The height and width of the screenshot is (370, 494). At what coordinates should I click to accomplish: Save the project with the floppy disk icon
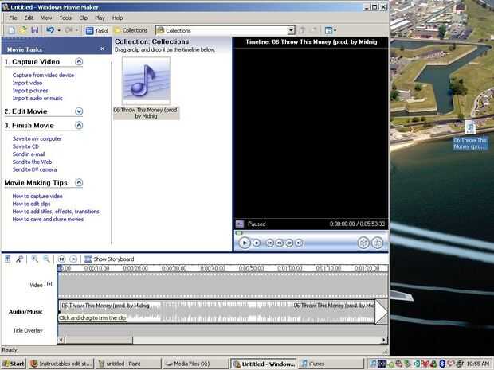click(x=34, y=30)
